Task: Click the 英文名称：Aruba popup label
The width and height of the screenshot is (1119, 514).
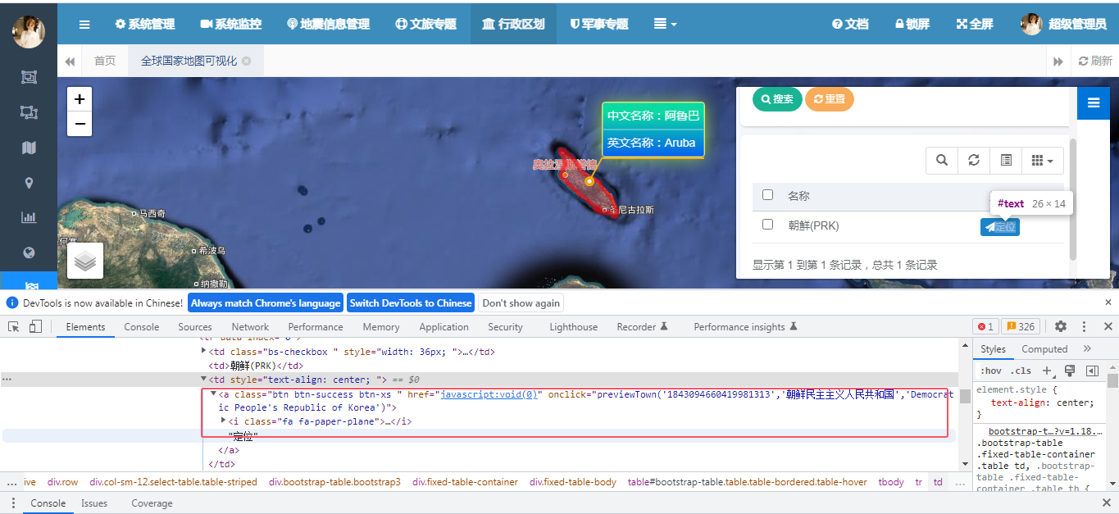Action: (653, 143)
